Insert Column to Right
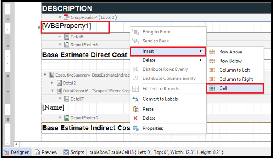This screenshot has width=273, height=158. [235, 79]
